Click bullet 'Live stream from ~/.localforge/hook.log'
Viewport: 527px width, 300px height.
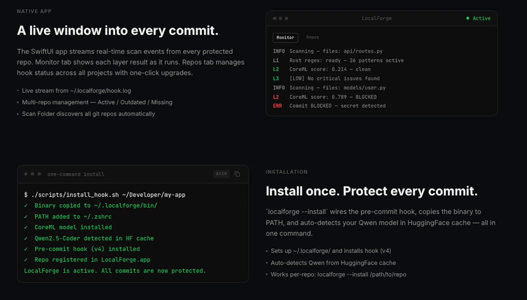point(76,91)
